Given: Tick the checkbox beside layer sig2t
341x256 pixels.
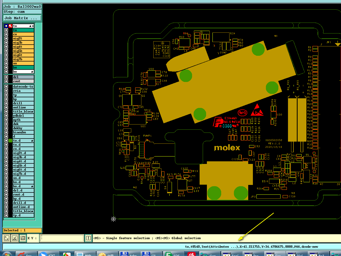Looking at the screenshot, I should click(x=6, y=38).
